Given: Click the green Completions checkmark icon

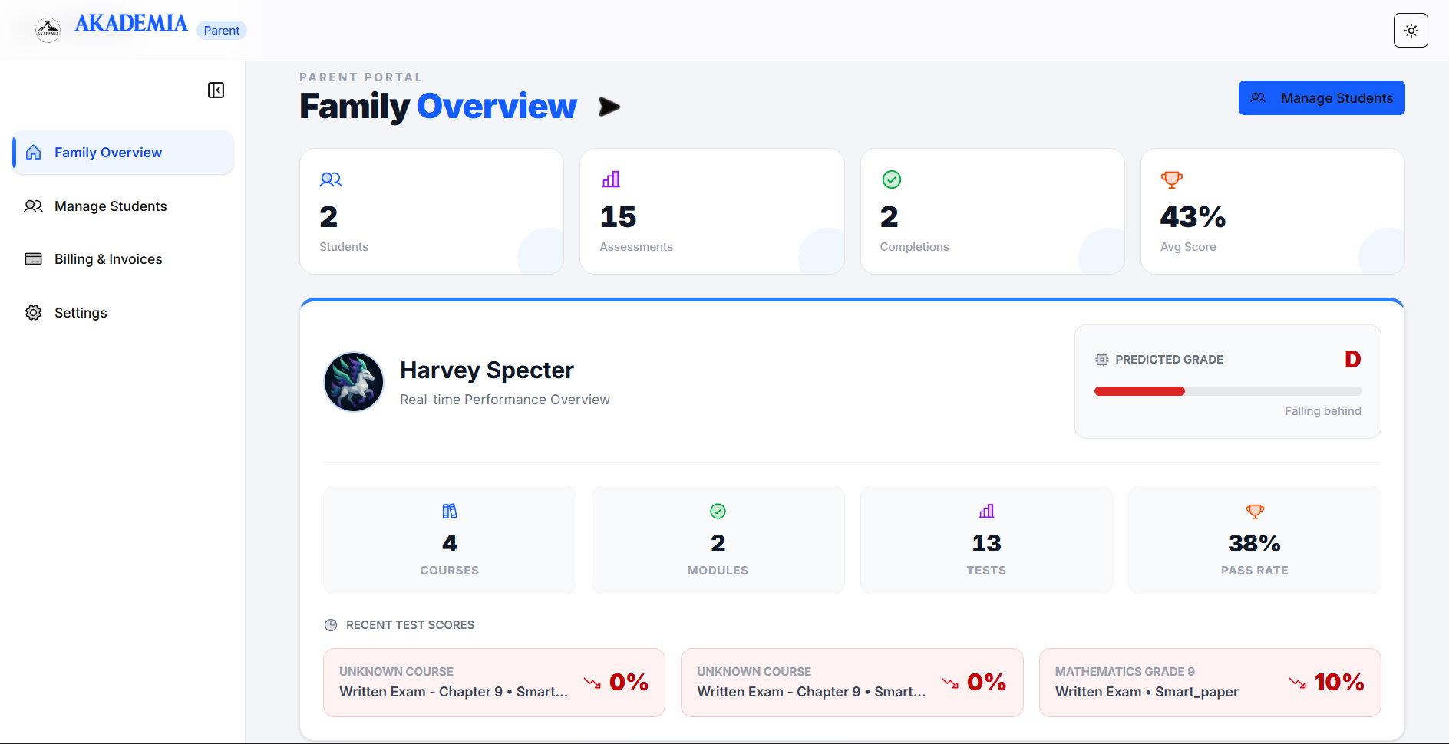Looking at the screenshot, I should click(891, 179).
